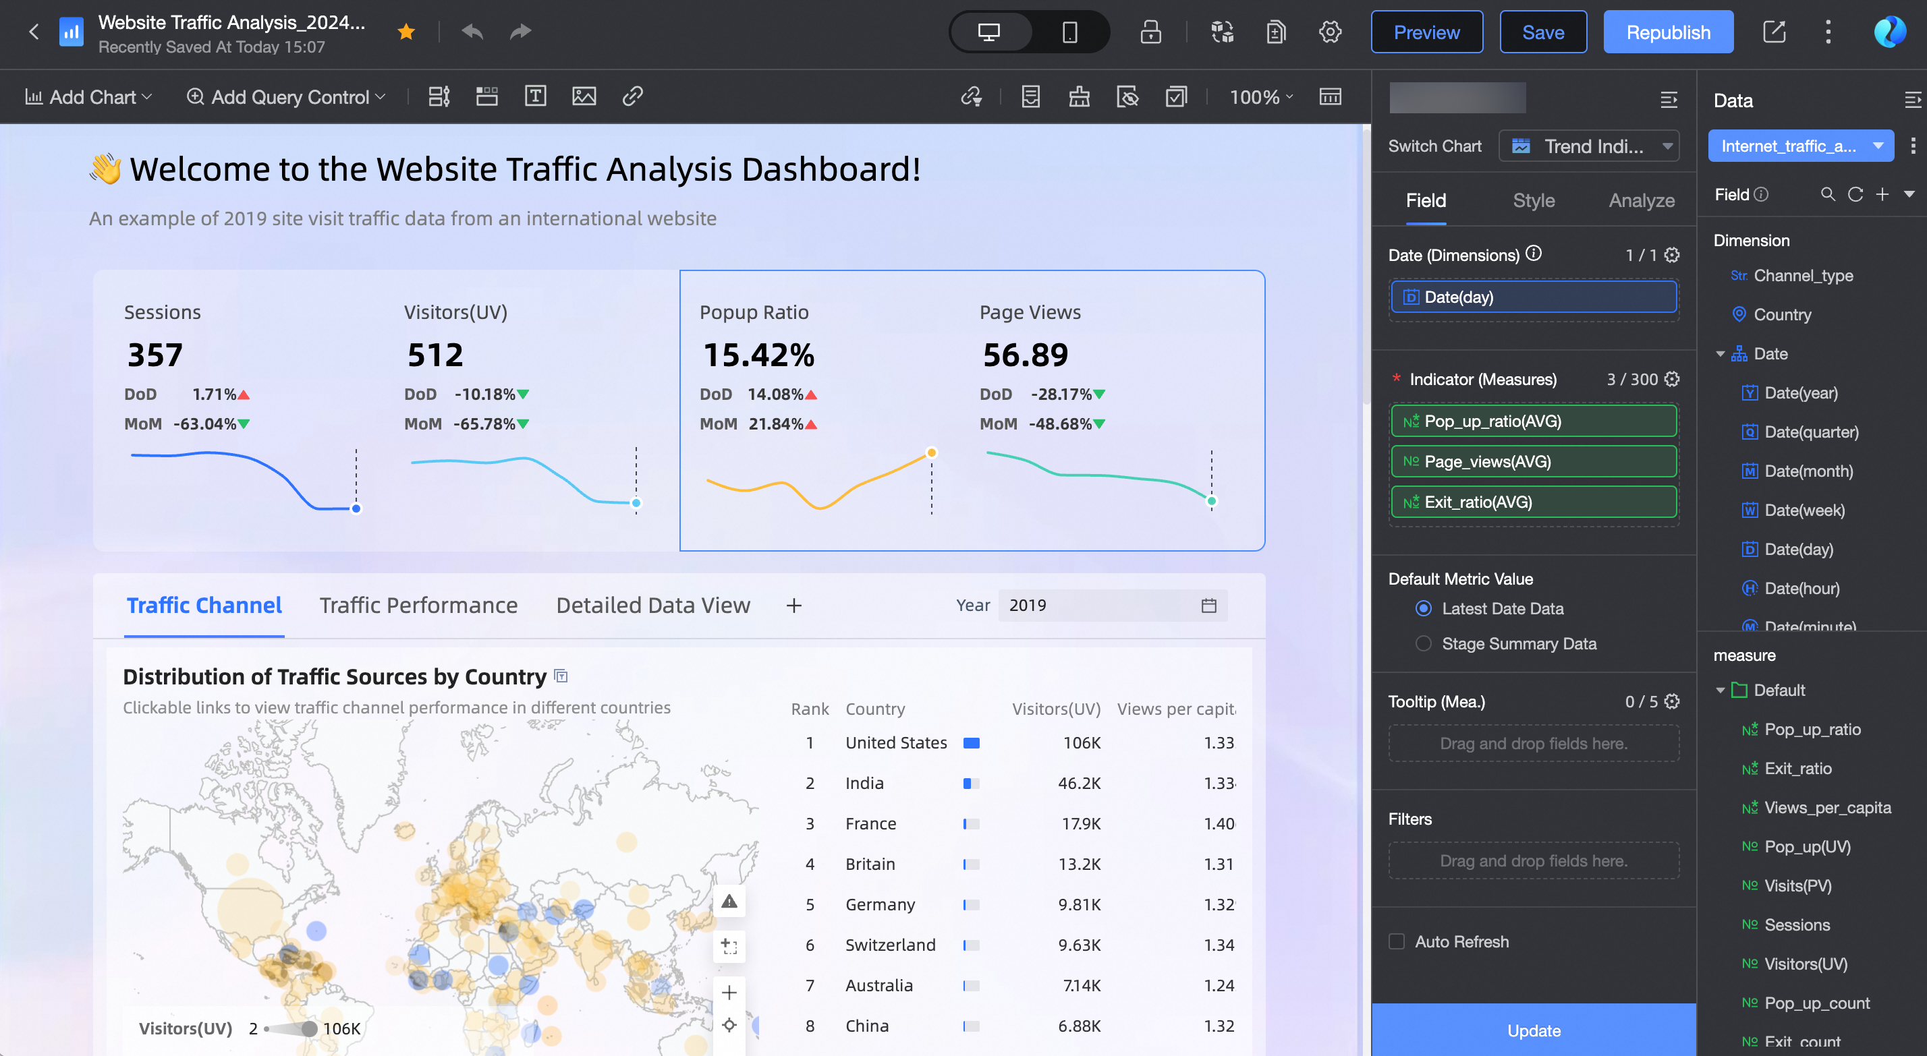
Task: Open Traffic Performance tab
Action: [418, 605]
